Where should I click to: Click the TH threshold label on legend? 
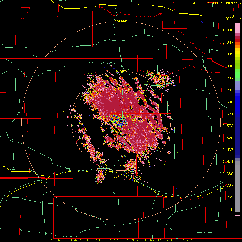click(231, 209)
